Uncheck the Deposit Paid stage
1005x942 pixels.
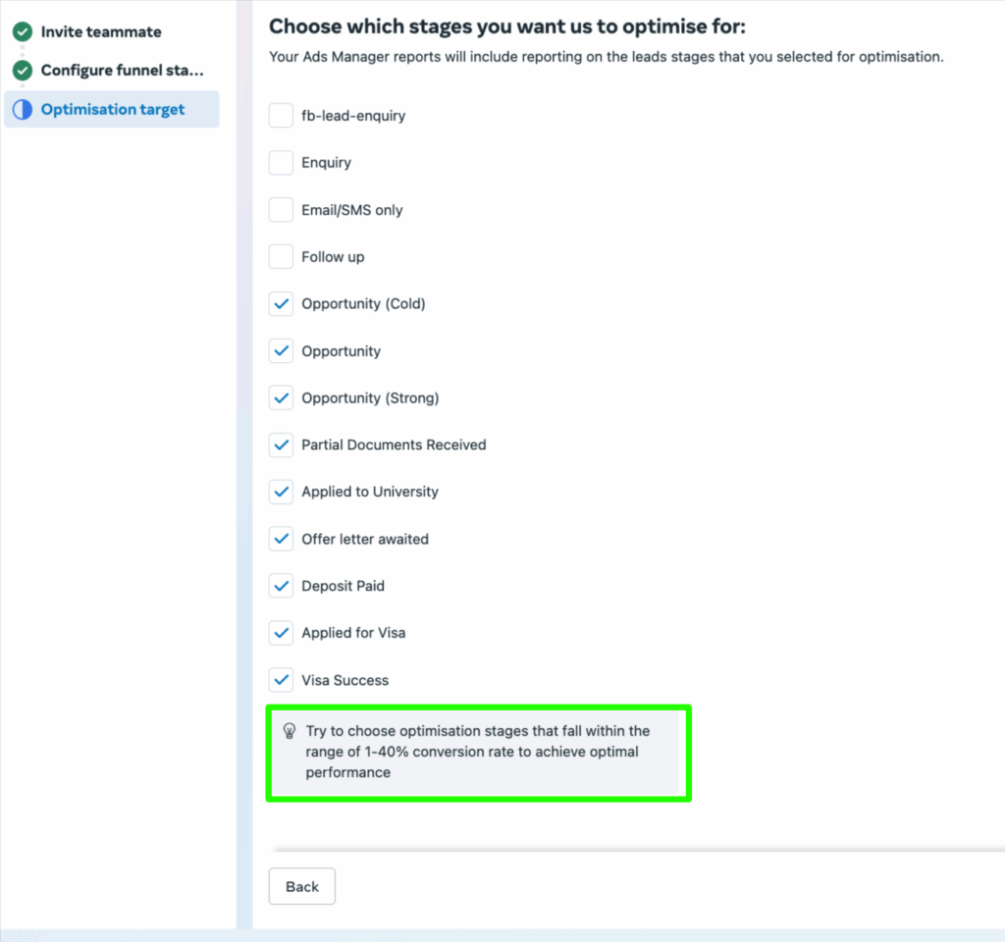[282, 587]
